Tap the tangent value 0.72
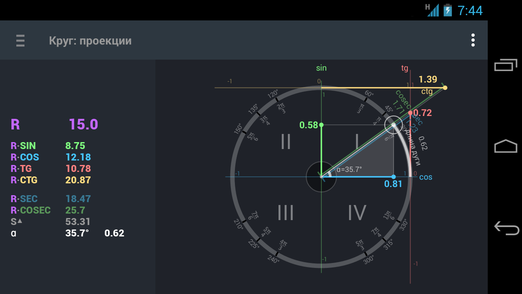Viewport: 522px width, 294px height. click(x=422, y=113)
